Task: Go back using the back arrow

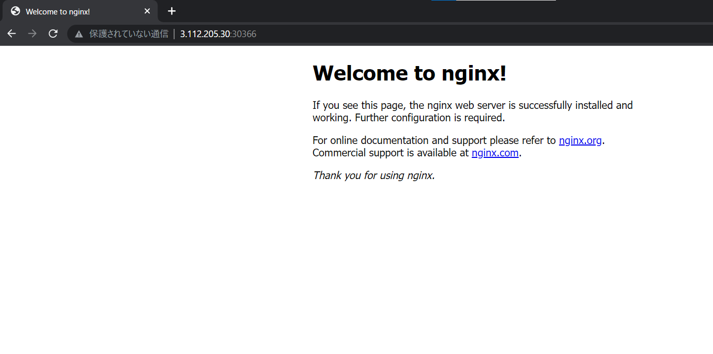Action: pos(12,34)
